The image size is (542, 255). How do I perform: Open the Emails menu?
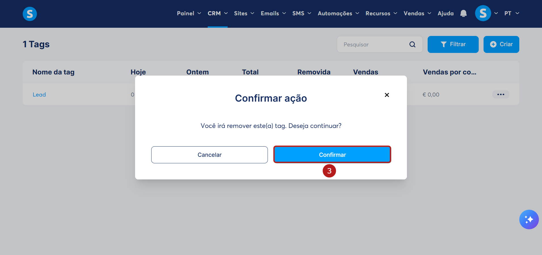click(x=273, y=13)
